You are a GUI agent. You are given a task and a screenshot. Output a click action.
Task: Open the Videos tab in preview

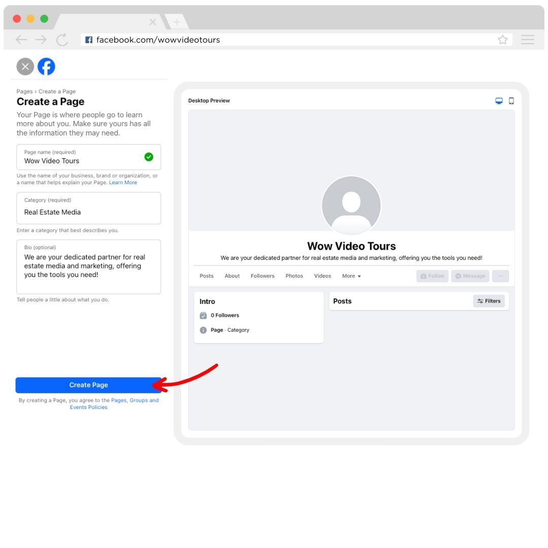pyautogui.click(x=323, y=276)
